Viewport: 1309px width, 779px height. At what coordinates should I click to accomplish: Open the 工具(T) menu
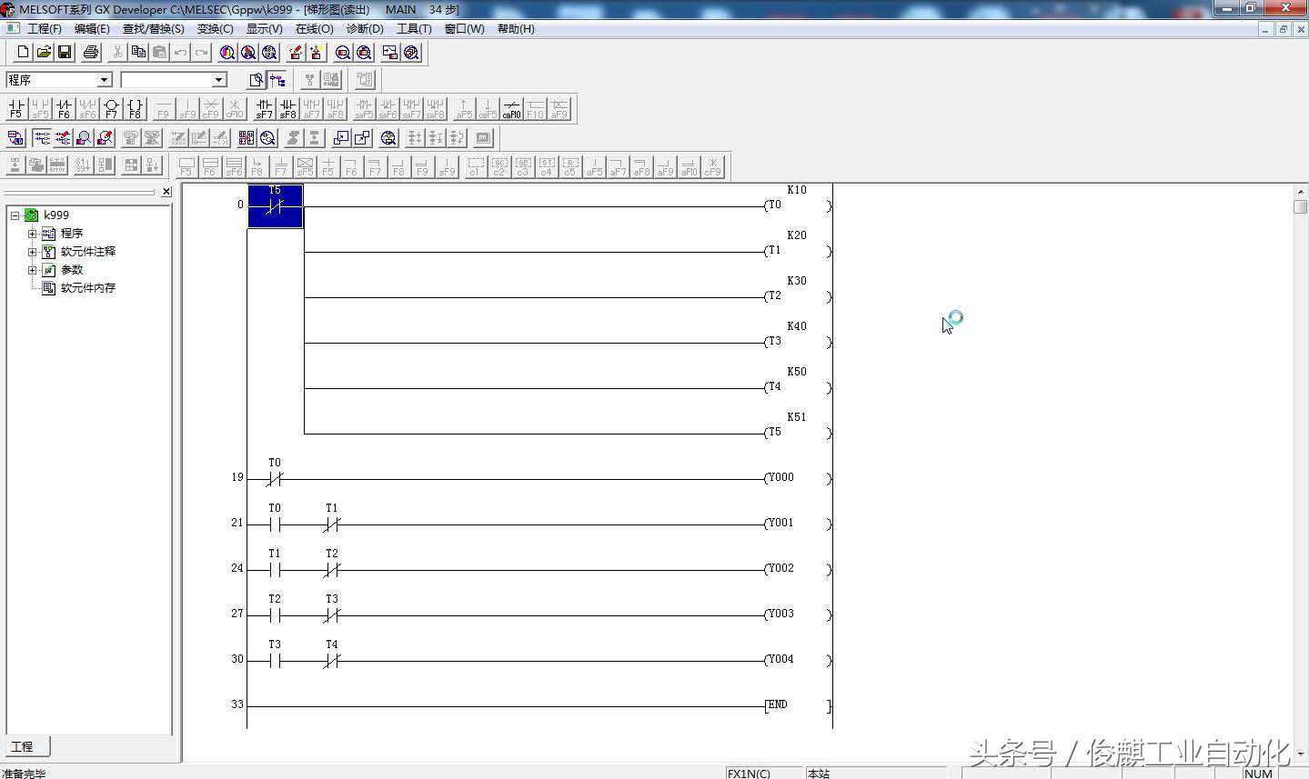pyautogui.click(x=414, y=29)
